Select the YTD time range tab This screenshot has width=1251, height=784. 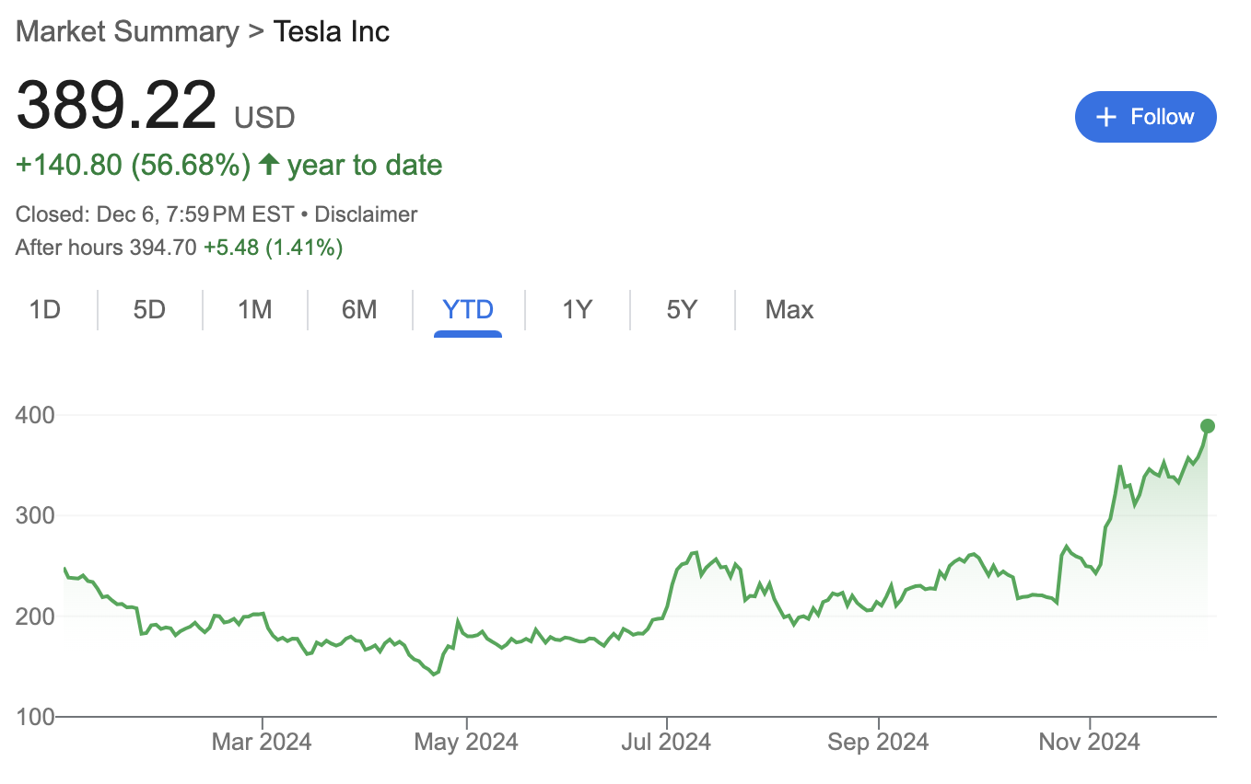(x=468, y=309)
